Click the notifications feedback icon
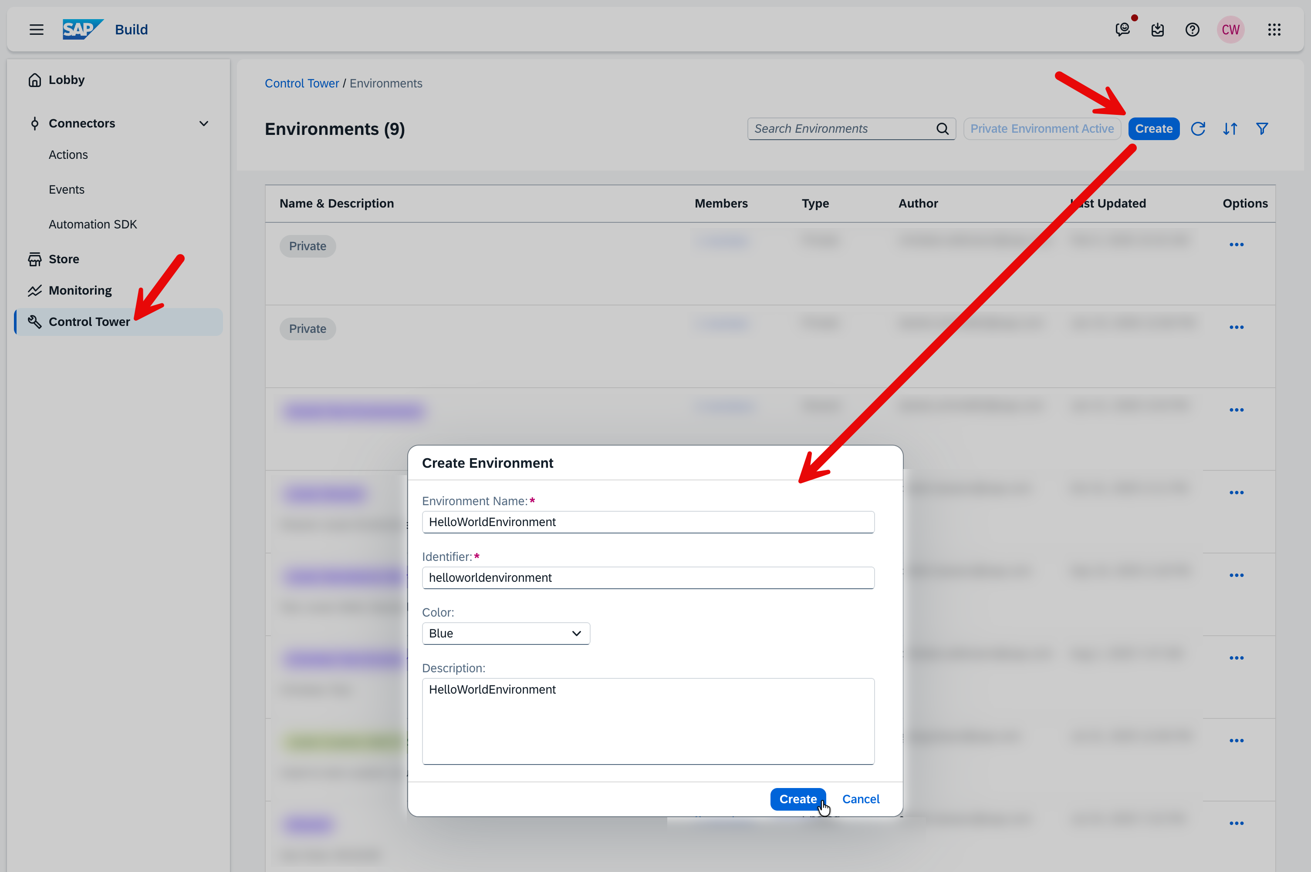Screen dimensions: 1311x872 1123,30
